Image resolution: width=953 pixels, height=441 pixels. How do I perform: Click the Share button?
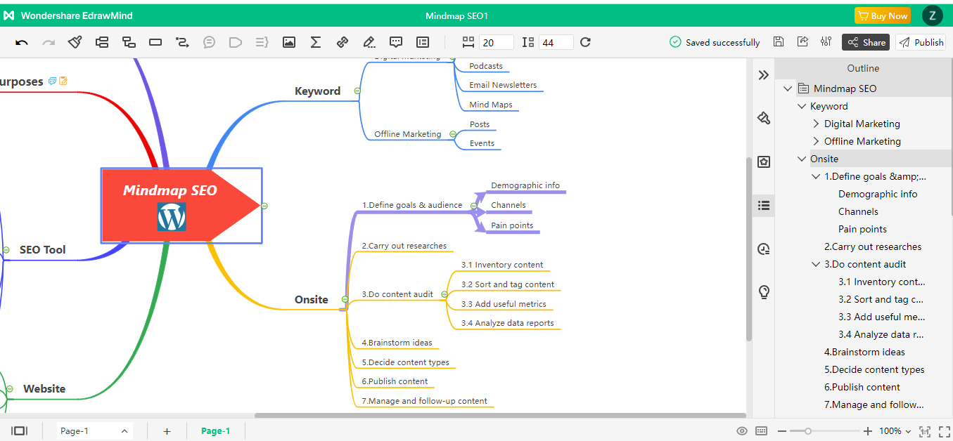(866, 42)
